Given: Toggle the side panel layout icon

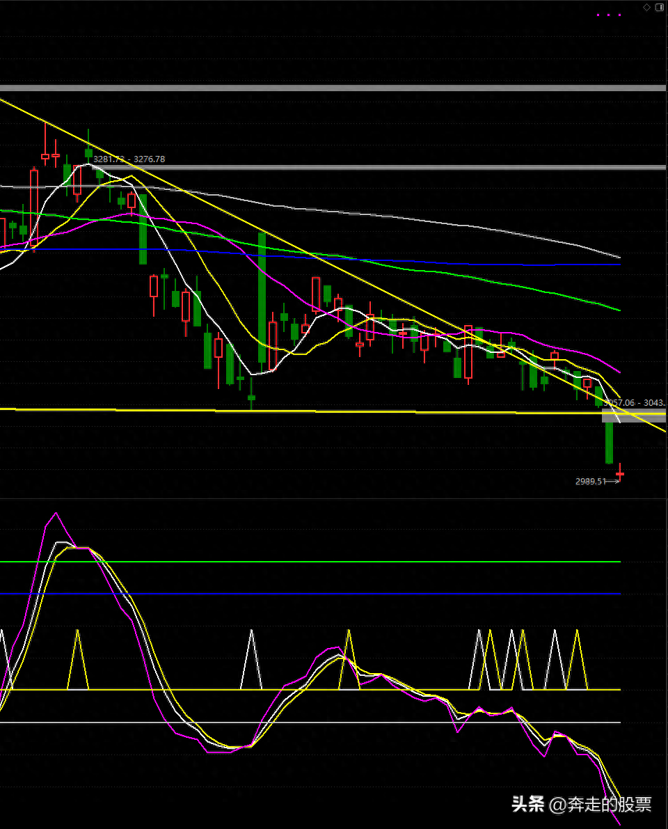Looking at the screenshot, I should (660, 7).
